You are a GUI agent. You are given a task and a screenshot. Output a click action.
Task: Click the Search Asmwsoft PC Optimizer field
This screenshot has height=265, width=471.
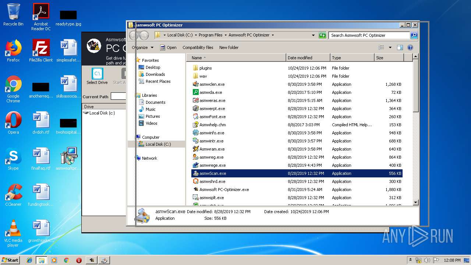(369, 35)
